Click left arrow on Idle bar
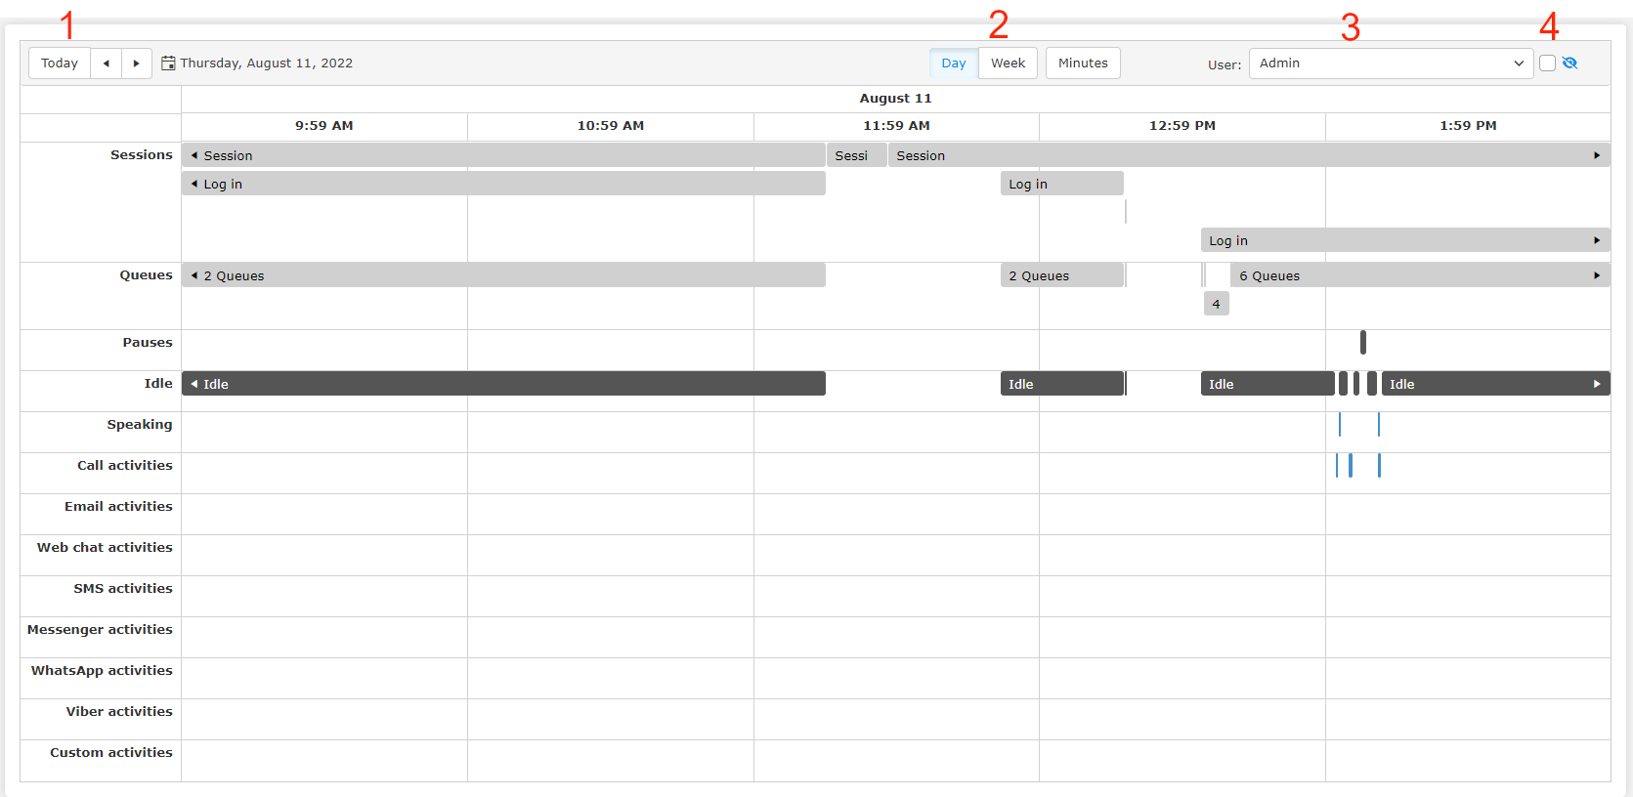 click(194, 384)
